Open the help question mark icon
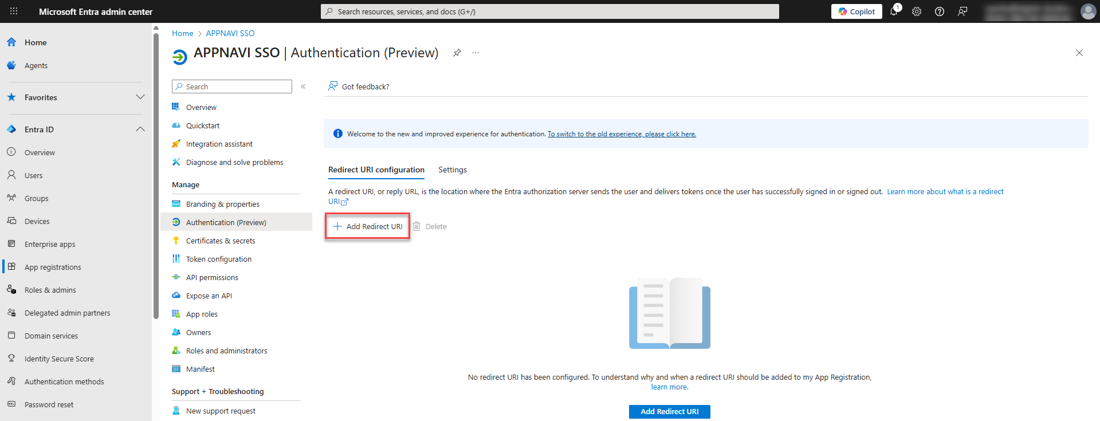1100x421 pixels. [x=940, y=11]
